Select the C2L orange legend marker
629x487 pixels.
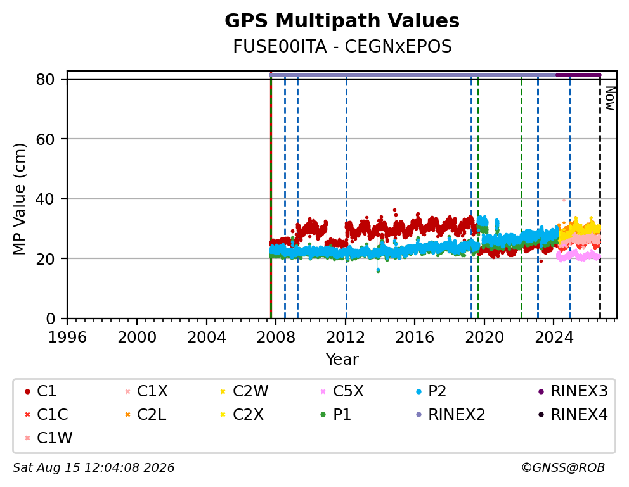(127, 415)
